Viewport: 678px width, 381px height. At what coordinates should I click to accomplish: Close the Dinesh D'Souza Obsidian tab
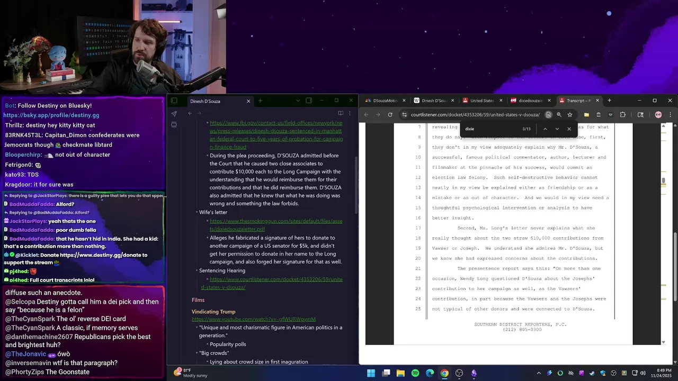(x=248, y=101)
